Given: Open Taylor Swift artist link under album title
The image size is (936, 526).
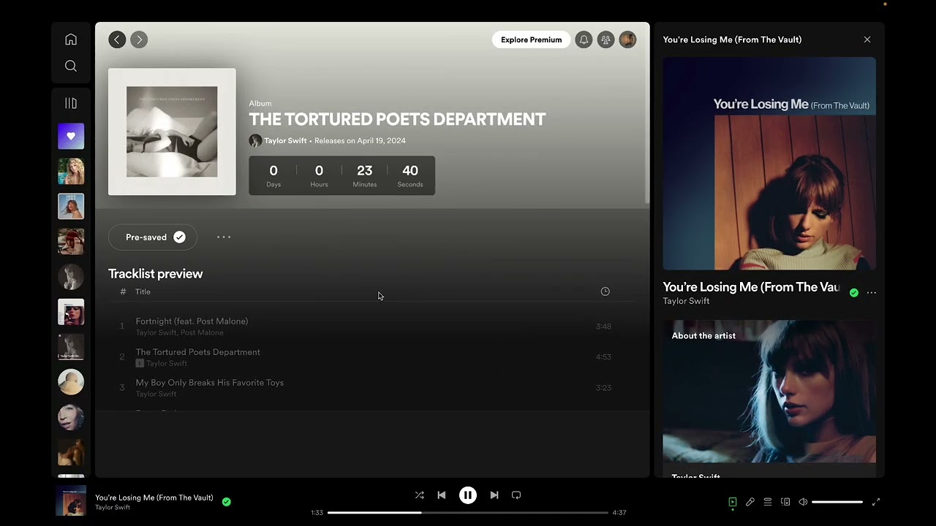Looking at the screenshot, I should (285, 140).
